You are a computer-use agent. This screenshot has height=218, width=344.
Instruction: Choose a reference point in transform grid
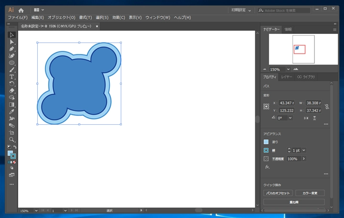[x=266, y=107]
